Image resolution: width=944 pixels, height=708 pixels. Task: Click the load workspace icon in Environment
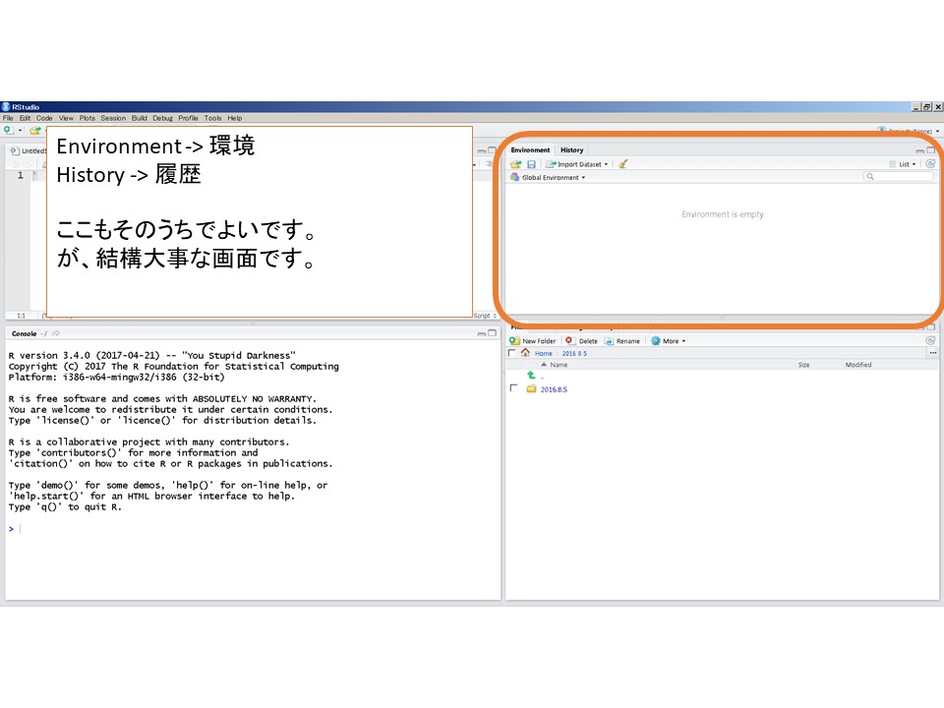tap(515, 164)
